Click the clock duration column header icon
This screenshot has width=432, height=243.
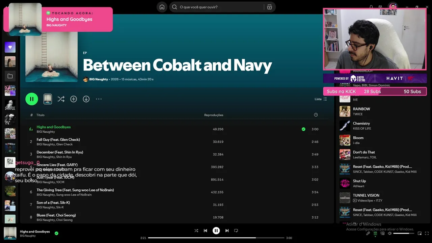[x=316, y=115]
